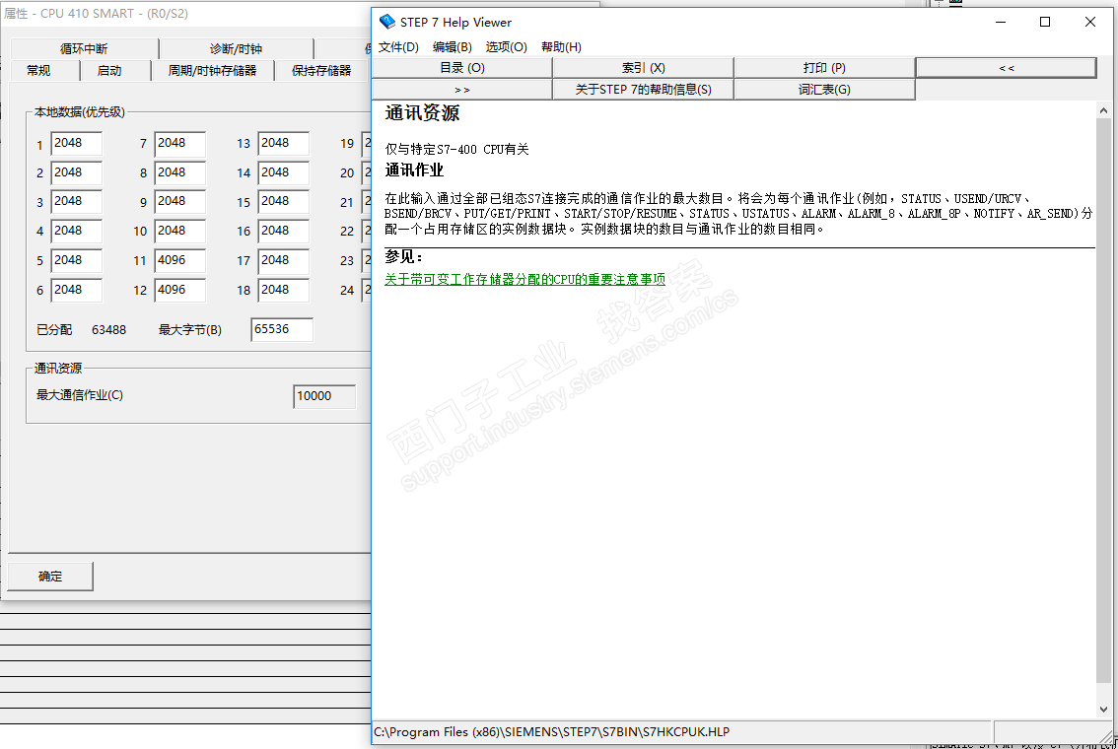
Task: Switch to the 循环中断 tab
Action: pos(84,48)
